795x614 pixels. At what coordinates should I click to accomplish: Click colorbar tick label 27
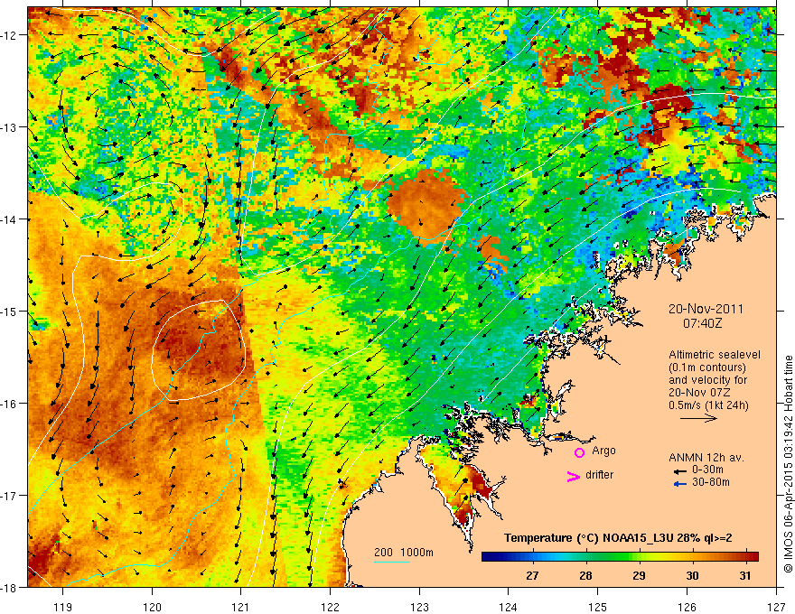click(x=532, y=575)
